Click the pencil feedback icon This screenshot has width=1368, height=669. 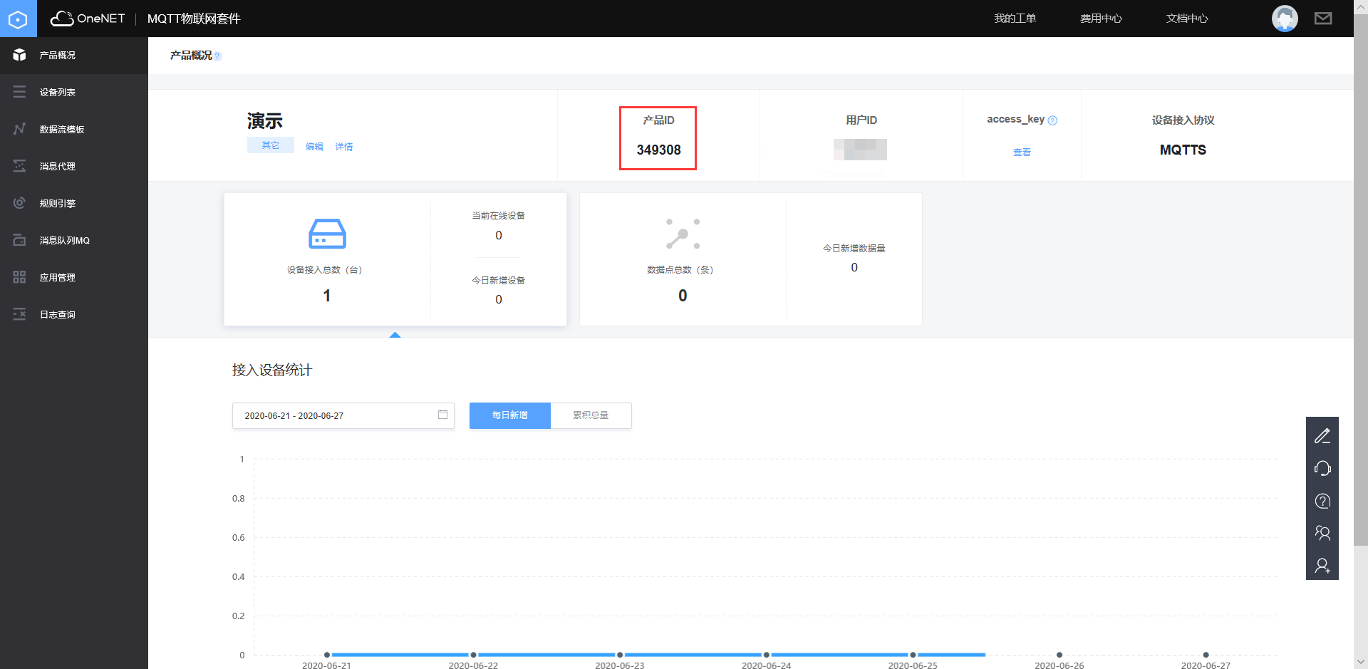(1322, 435)
